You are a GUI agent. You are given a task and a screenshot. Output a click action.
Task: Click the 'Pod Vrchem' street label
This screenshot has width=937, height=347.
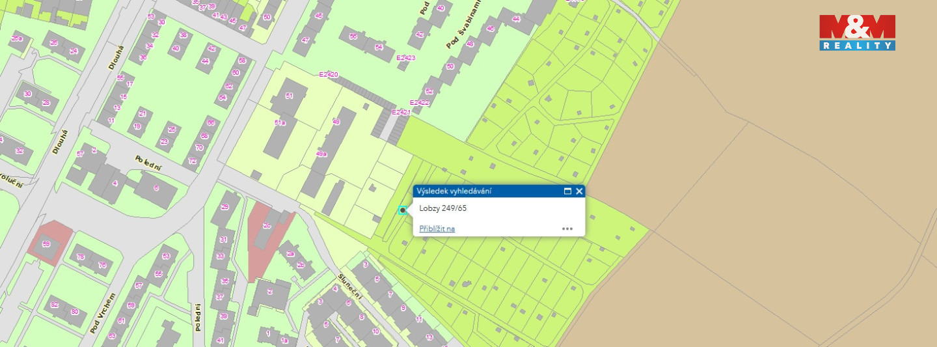coord(104,312)
